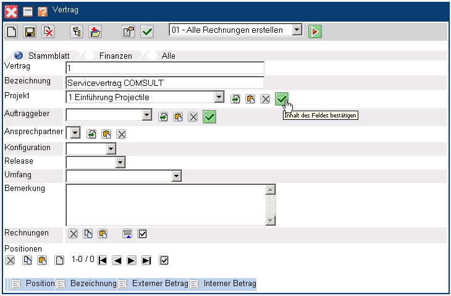451x296 pixels.
Task: Jump to last Positionen record
Action: coord(146,260)
